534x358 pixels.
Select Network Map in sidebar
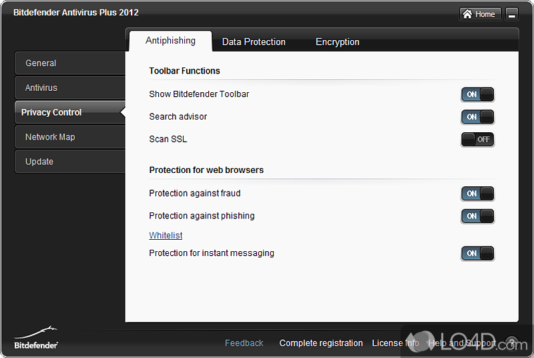tap(69, 137)
